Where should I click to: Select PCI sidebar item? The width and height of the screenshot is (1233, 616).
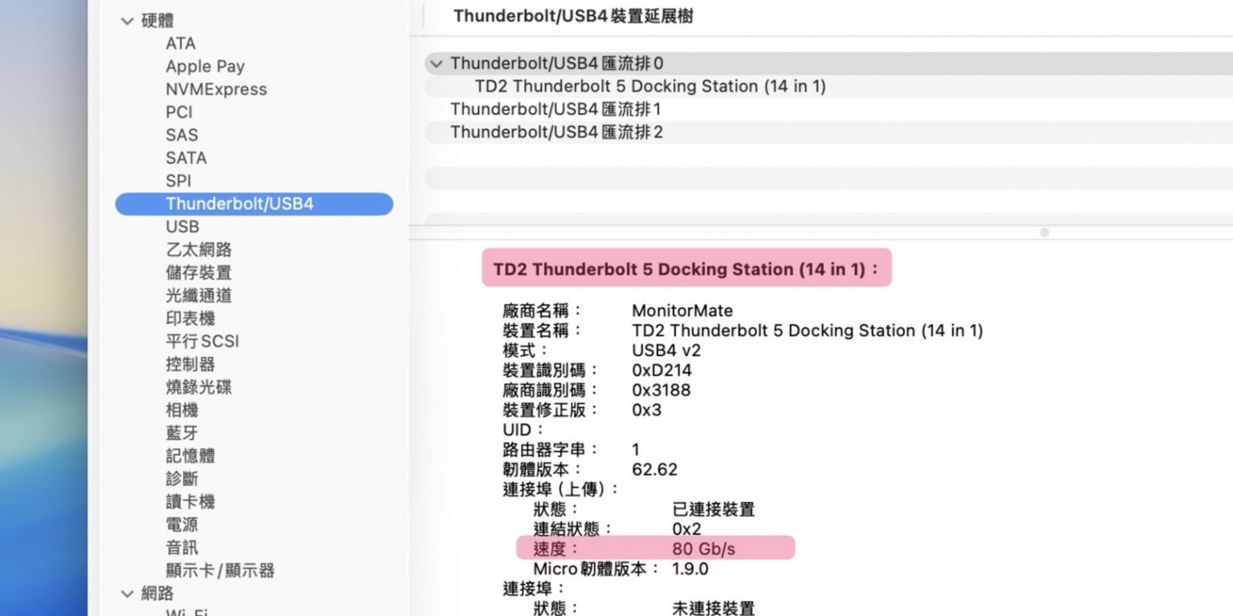(x=179, y=112)
